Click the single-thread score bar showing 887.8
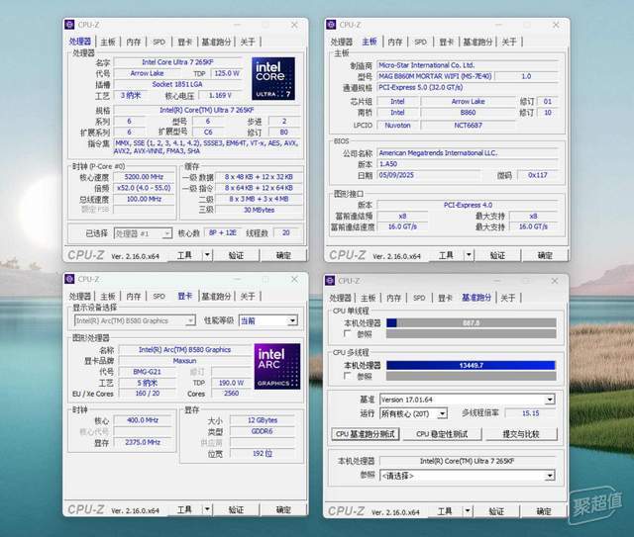The width and height of the screenshot is (634, 537). [472, 322]
